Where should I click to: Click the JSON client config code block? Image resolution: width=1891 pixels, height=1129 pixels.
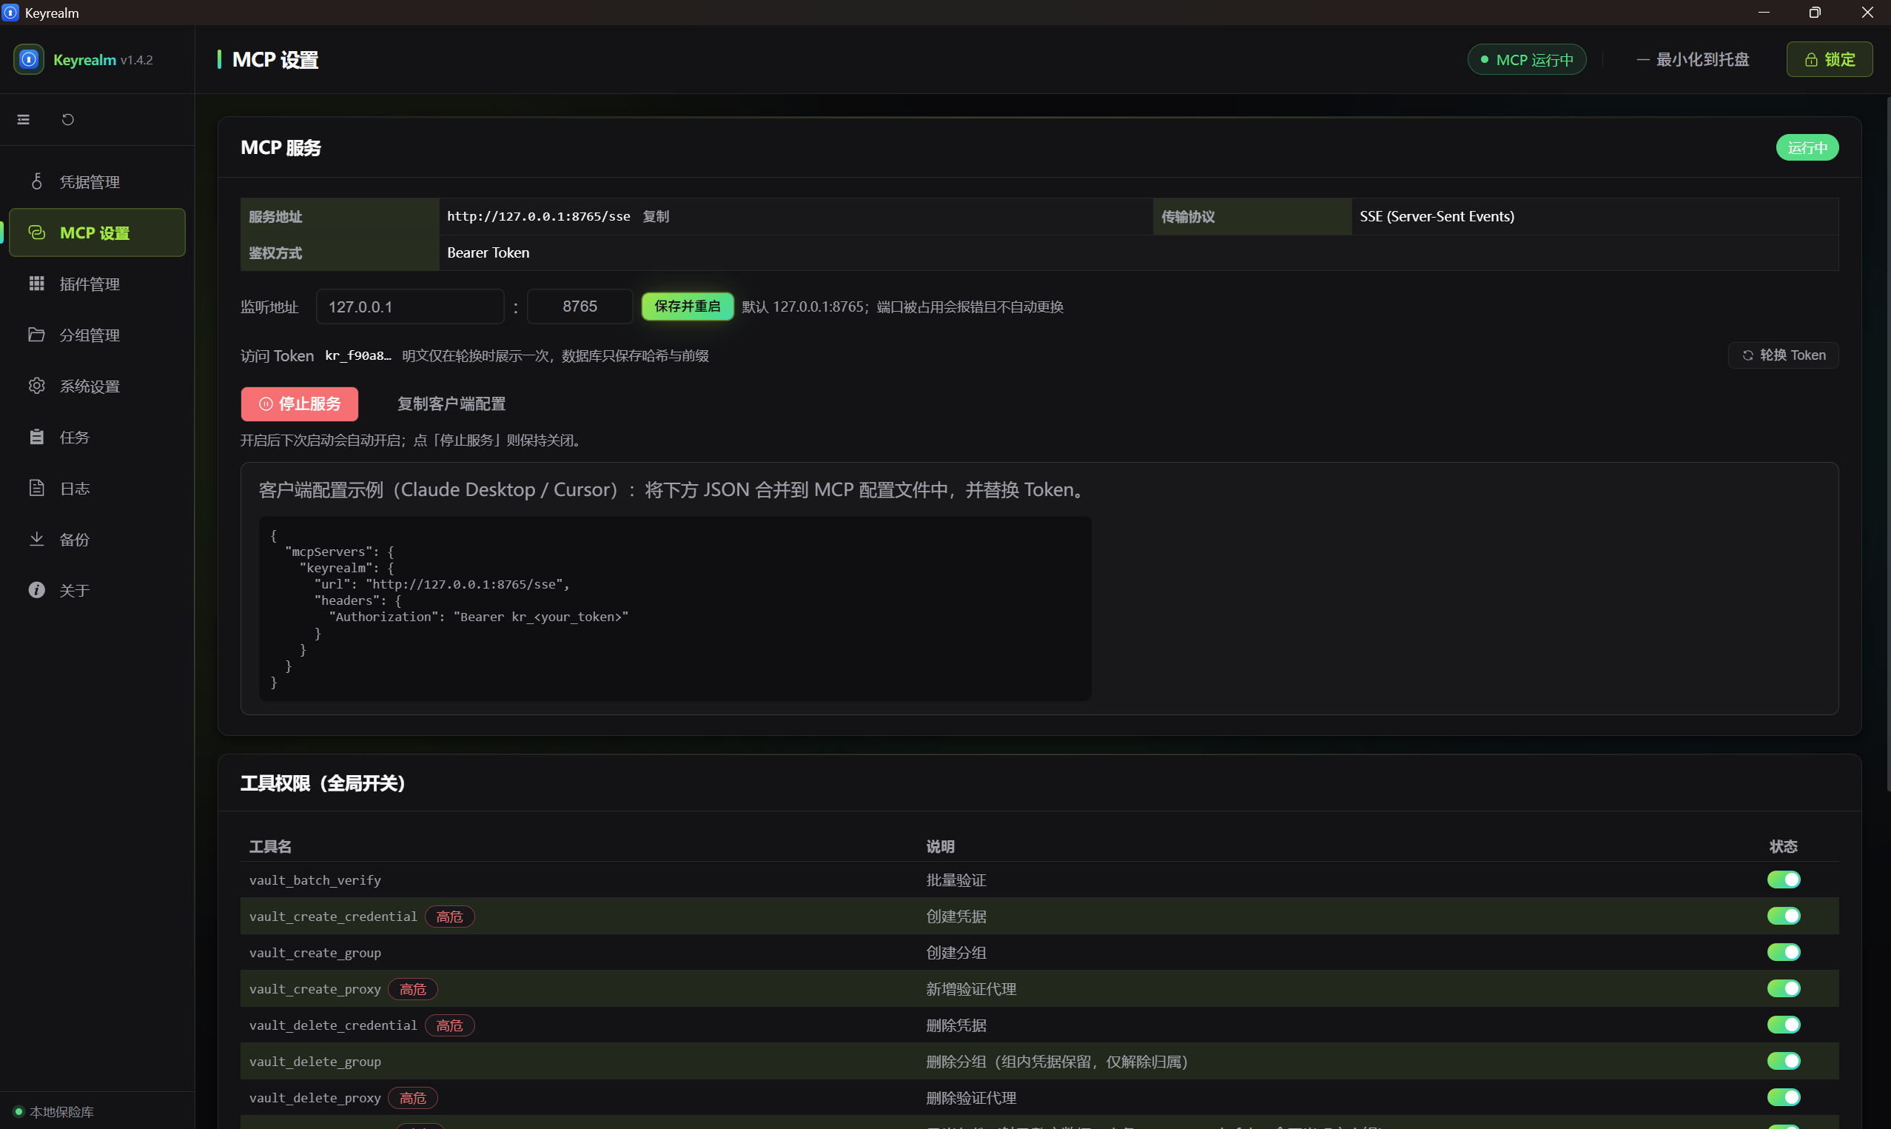675,609
